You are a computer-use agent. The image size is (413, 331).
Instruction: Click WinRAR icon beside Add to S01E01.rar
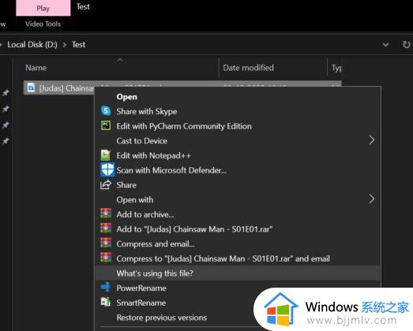coord(106,228)
